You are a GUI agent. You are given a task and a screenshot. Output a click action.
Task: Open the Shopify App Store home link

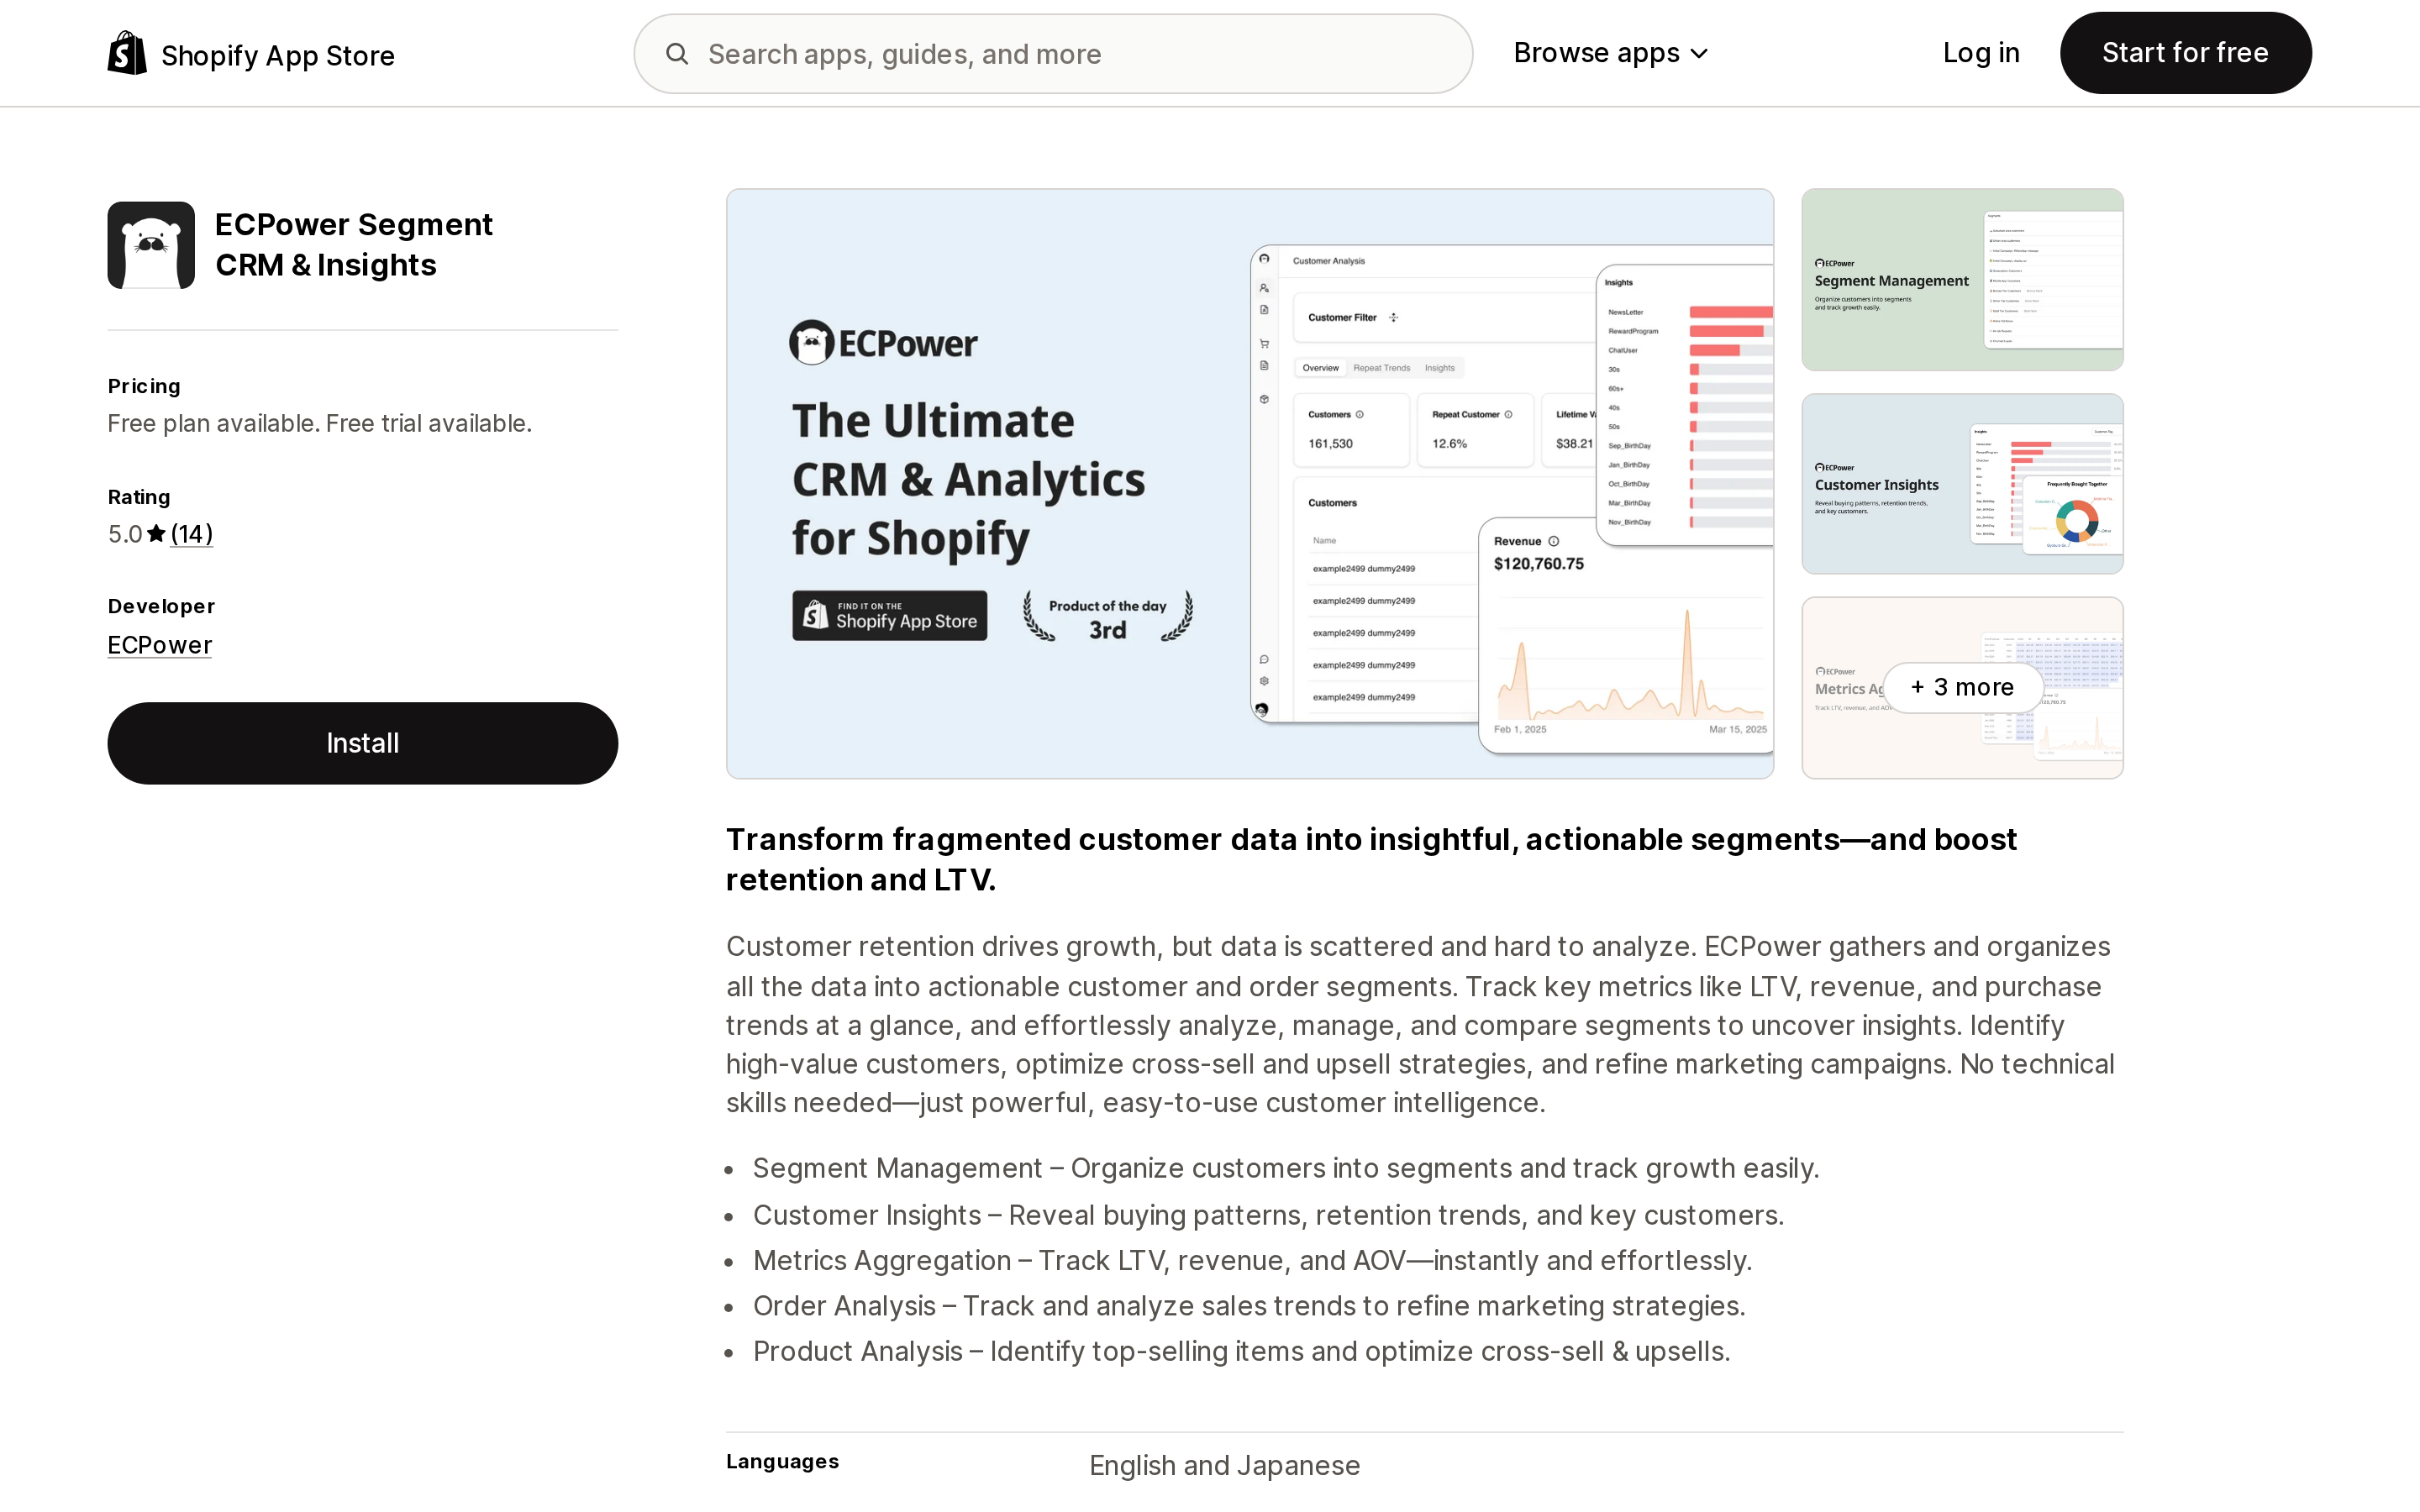(251, 54)
